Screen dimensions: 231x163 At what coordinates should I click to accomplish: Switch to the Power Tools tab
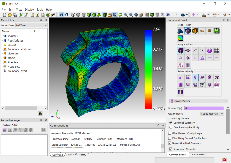[x=198, y=155]
